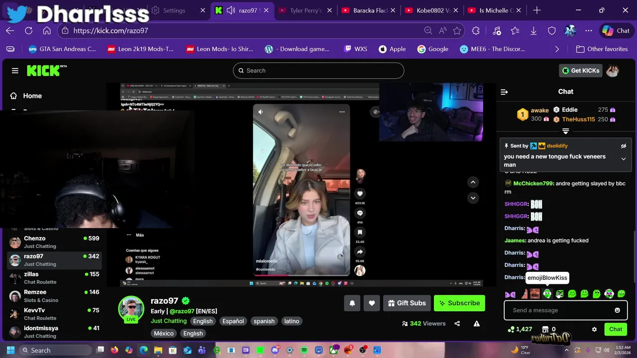Add page to favorites star icon

[457, 31]
